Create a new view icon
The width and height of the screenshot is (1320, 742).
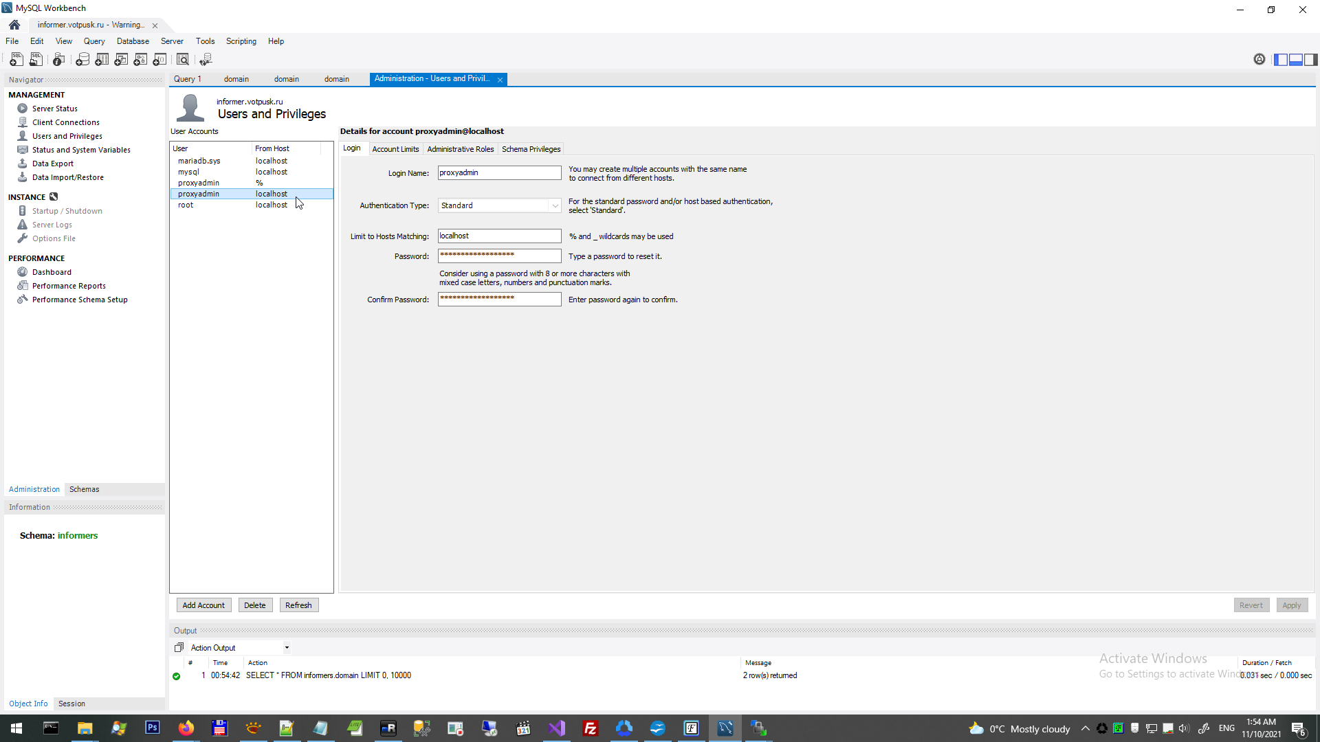pyautogui.click(x=121, y=60)
